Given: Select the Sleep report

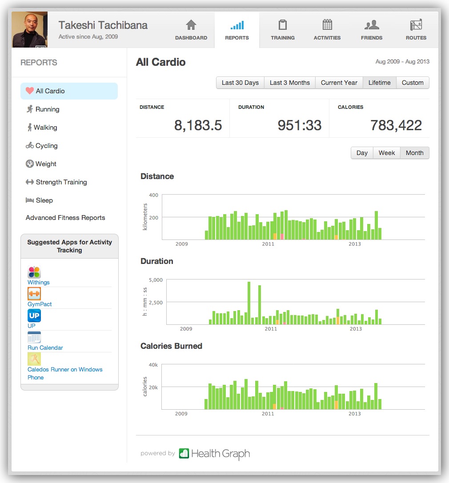Looking at the screenshot, I should (x=44, y=200).
